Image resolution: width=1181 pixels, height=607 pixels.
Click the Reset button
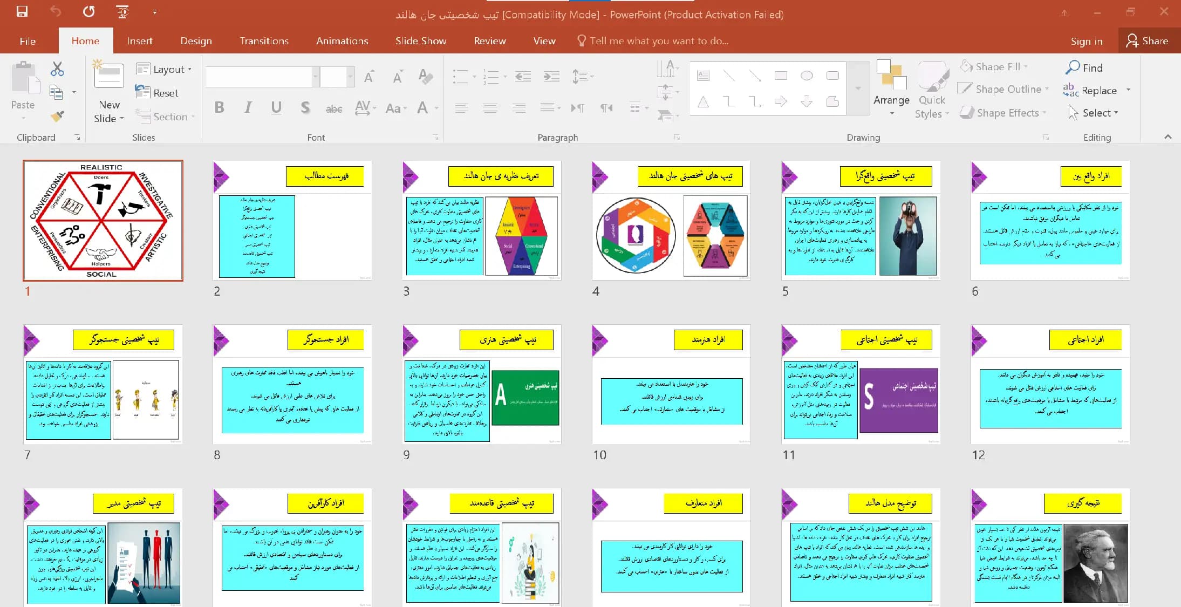[157, 93]
